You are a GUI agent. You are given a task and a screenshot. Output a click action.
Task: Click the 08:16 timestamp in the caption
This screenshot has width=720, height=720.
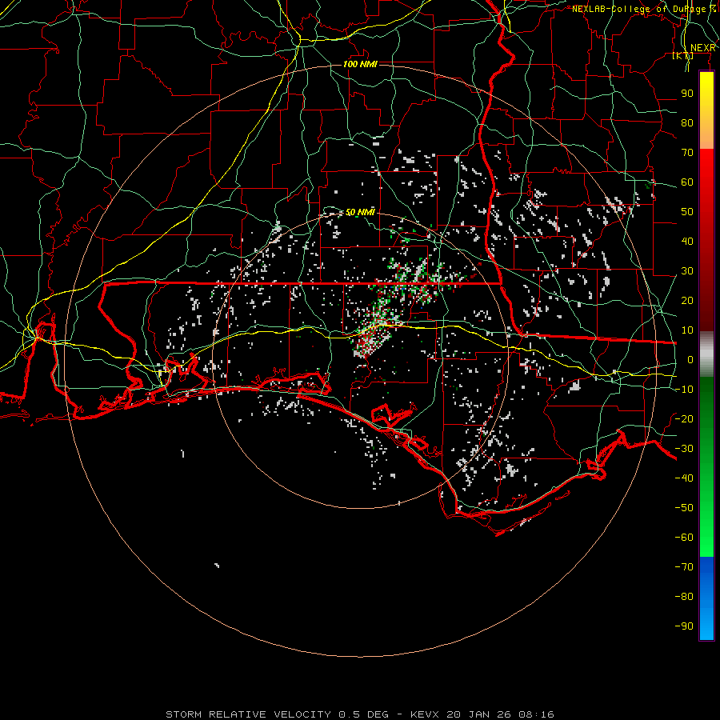(536, 714)
